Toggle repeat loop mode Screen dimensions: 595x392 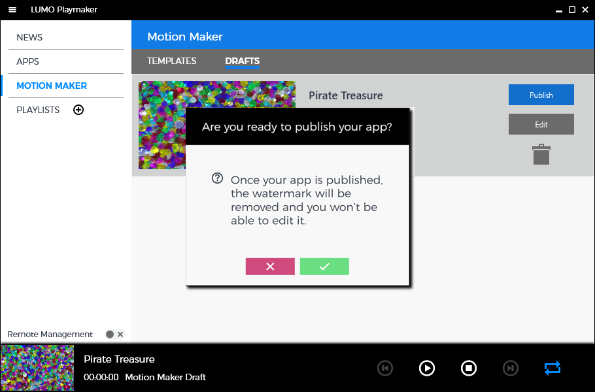tap(552, 368)
